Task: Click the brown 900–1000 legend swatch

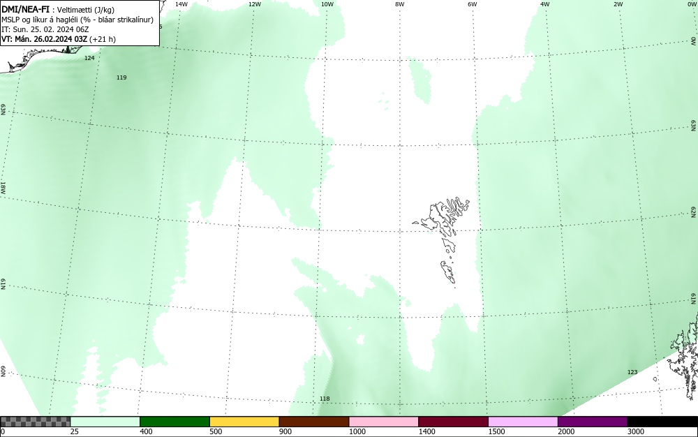Action: click(x=314, y=422)
